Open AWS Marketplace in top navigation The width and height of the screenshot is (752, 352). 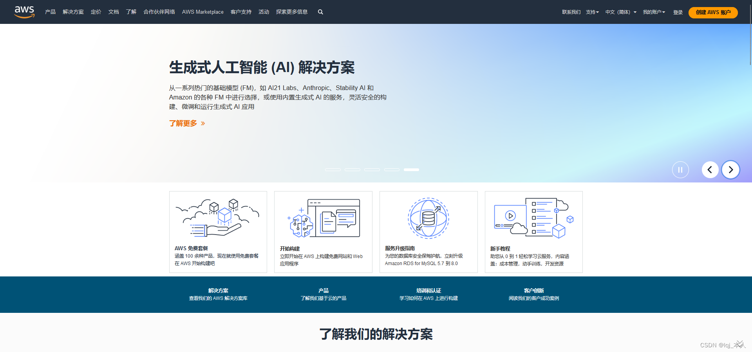tap(203, 12)
